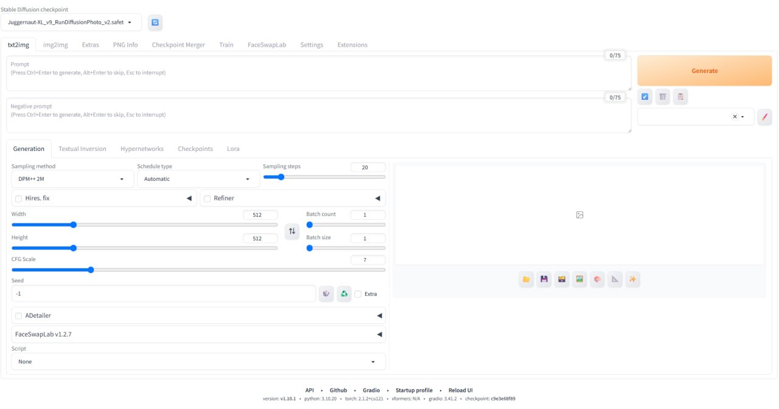Expand the Hires. fix section arrow

189,198
